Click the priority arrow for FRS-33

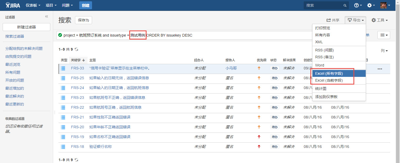tap(259, 68)
